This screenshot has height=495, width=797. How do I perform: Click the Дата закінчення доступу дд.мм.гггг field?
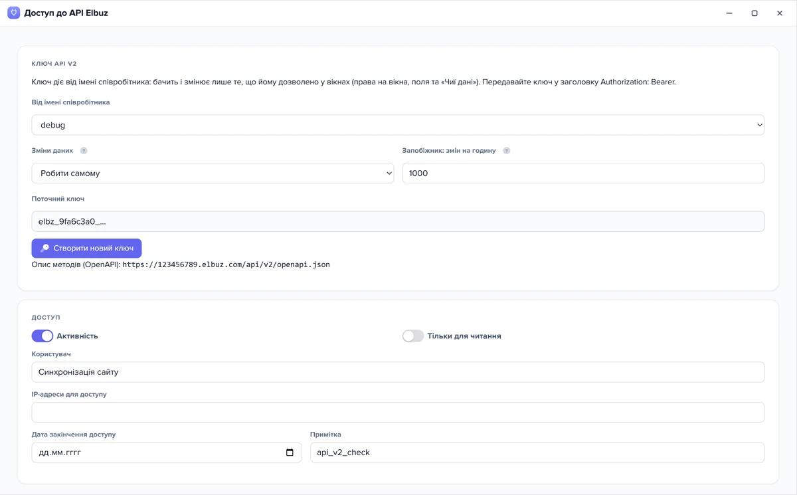167,452
